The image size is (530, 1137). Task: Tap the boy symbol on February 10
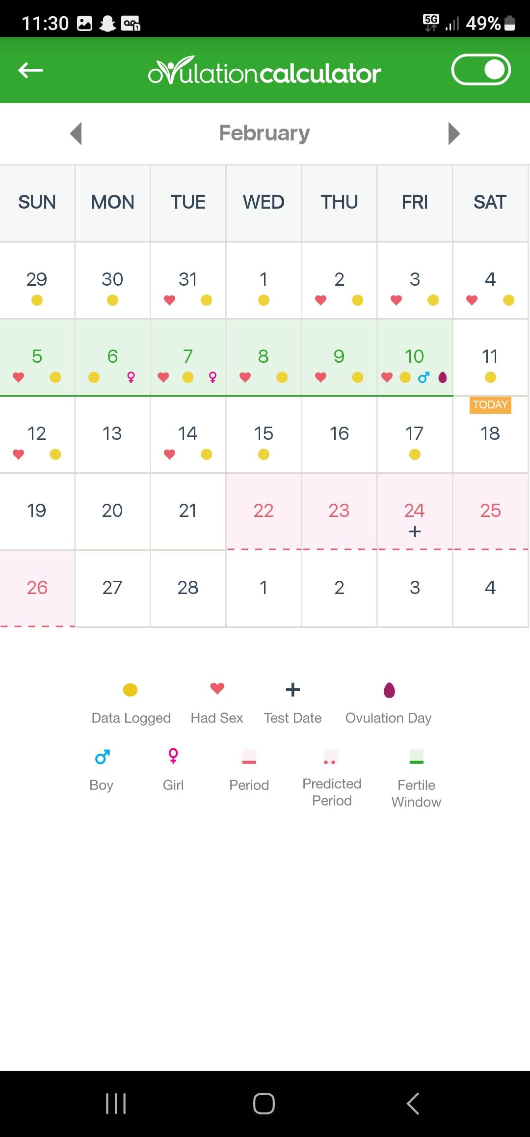(x=424, y=377)
